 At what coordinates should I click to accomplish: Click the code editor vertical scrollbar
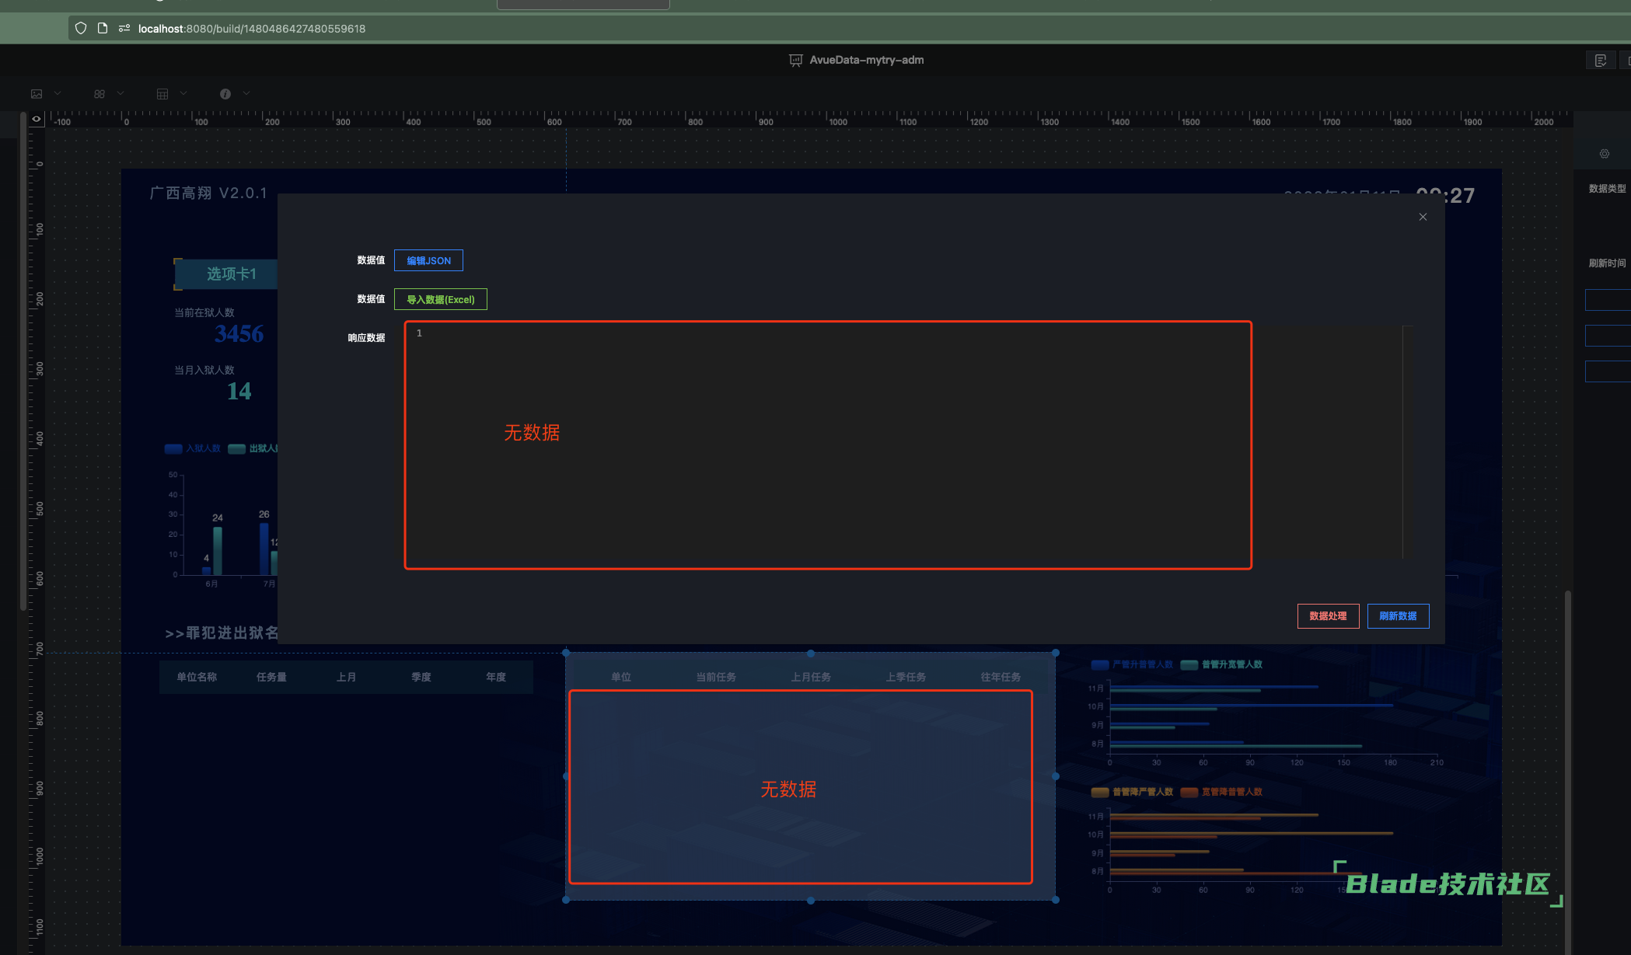1406,441
